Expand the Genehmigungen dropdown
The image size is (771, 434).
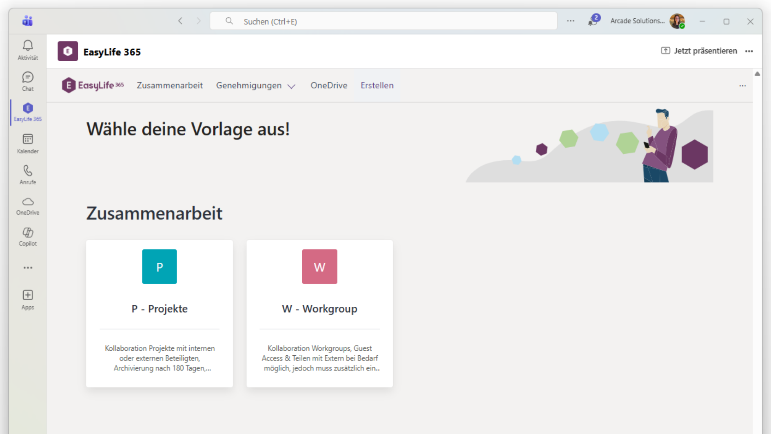[255, 86]
